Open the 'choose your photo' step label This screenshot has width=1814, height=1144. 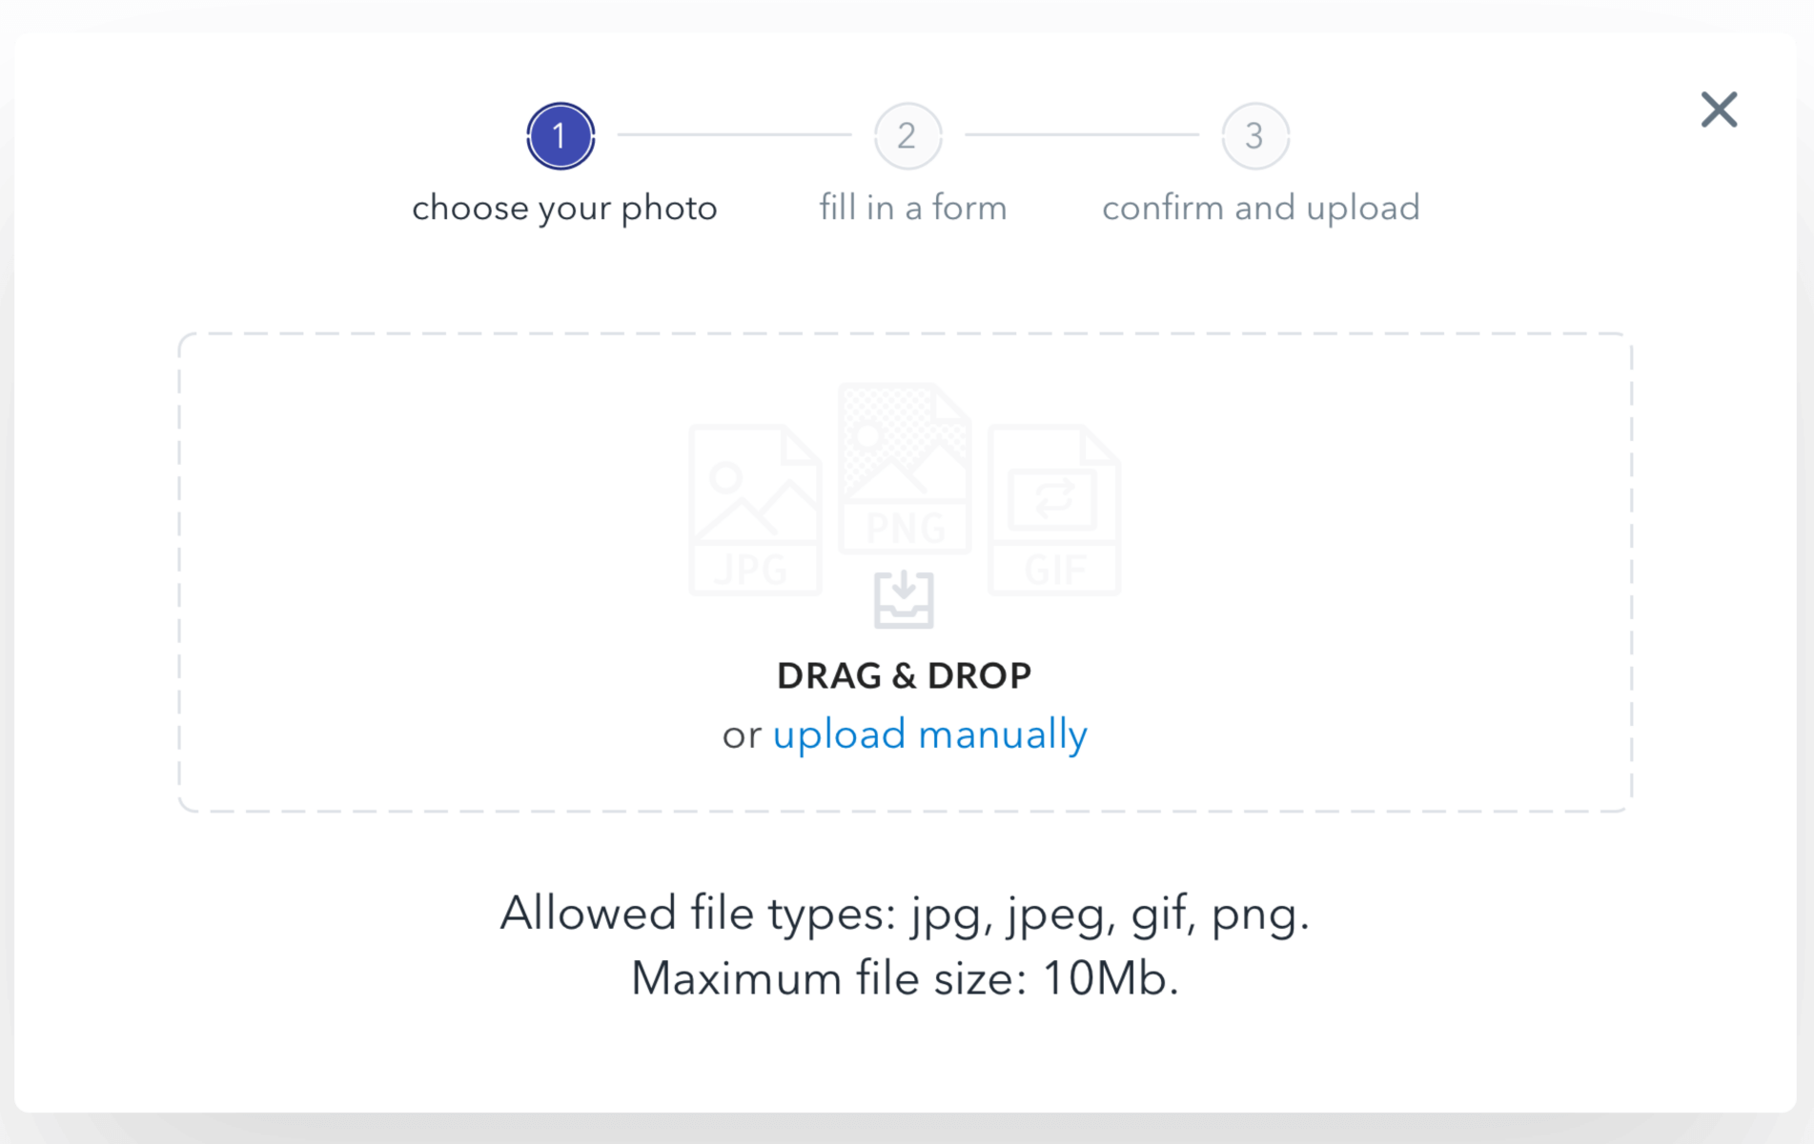[564, 208]
